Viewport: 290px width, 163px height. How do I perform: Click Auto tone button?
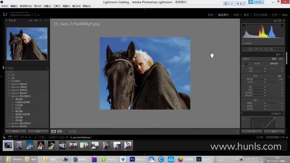[x=279, y=76]
